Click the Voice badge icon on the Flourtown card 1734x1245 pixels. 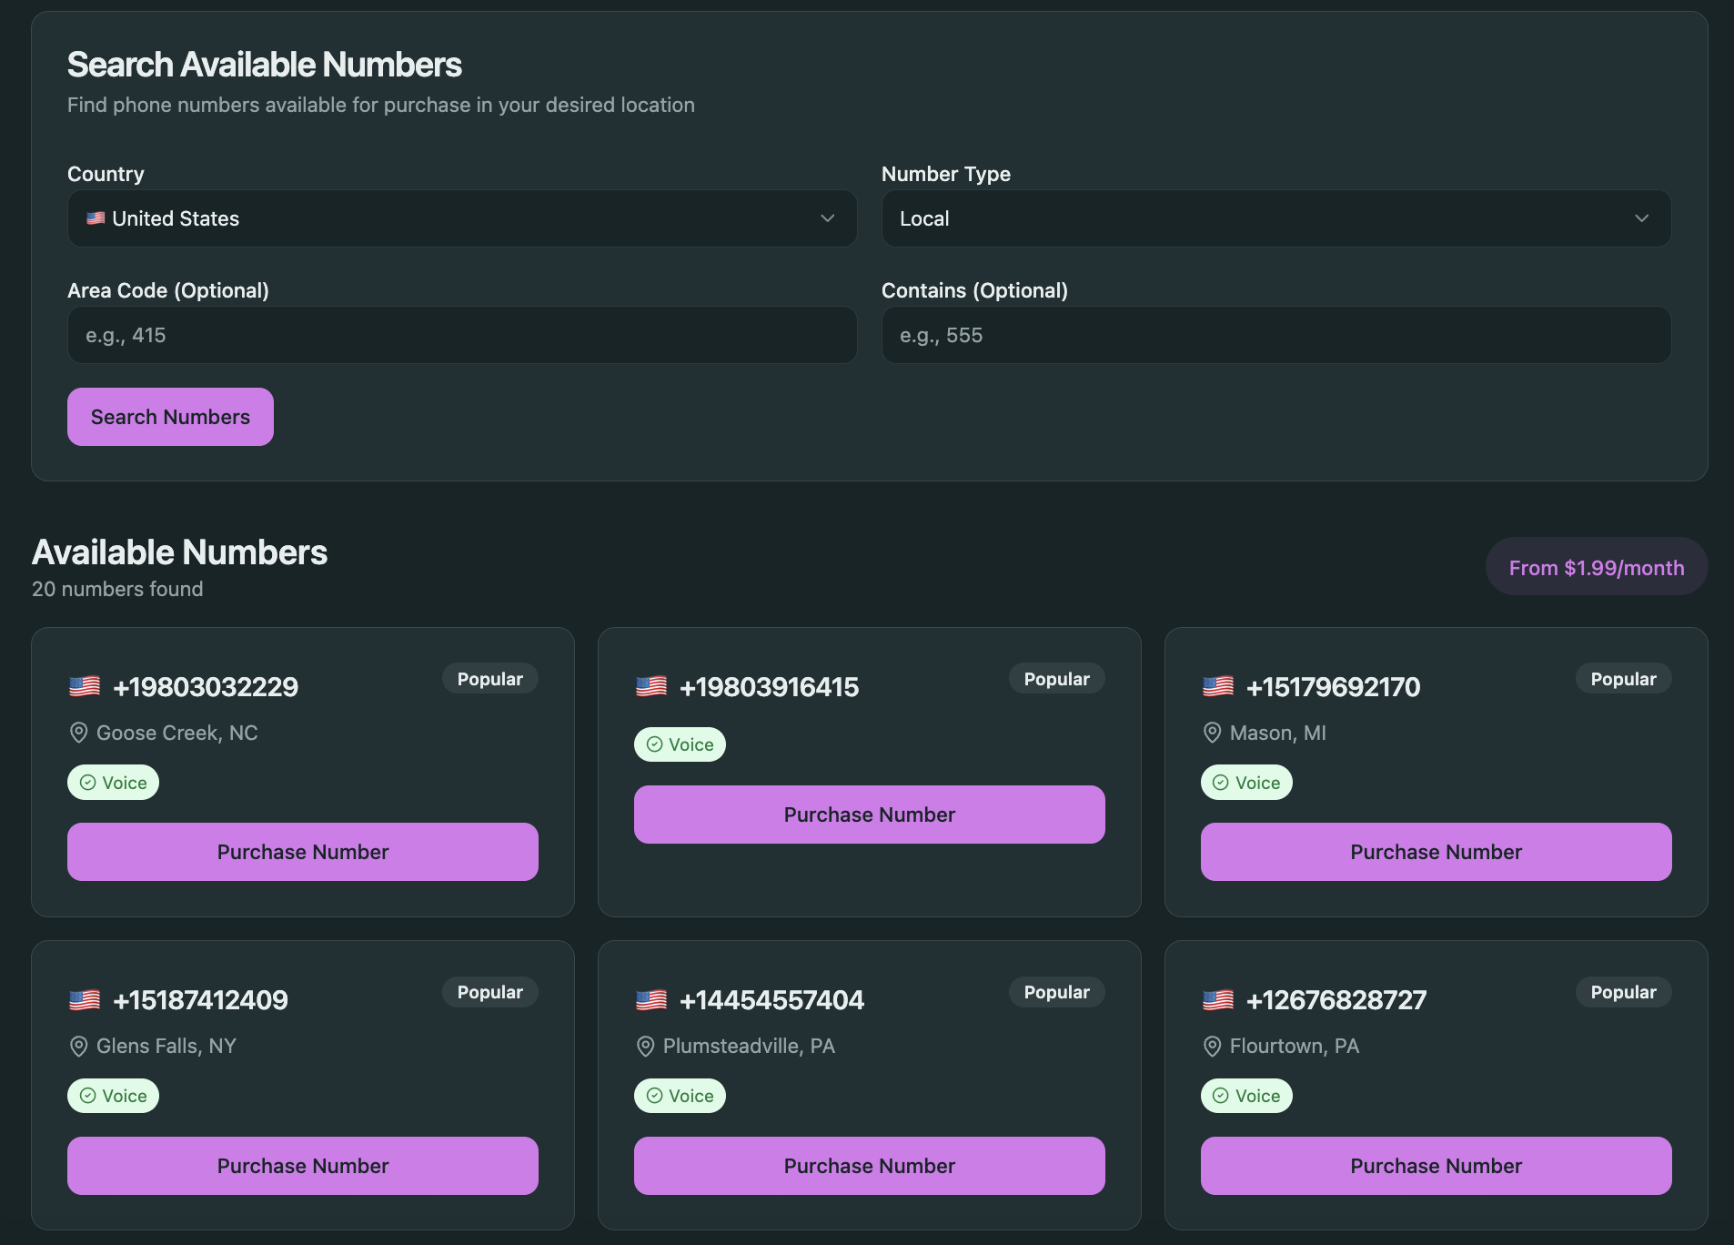pyautogui.click(x=1219, y=1096)
